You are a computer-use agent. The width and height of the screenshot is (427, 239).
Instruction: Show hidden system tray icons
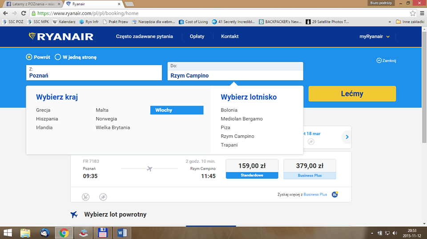coord(372,233)
